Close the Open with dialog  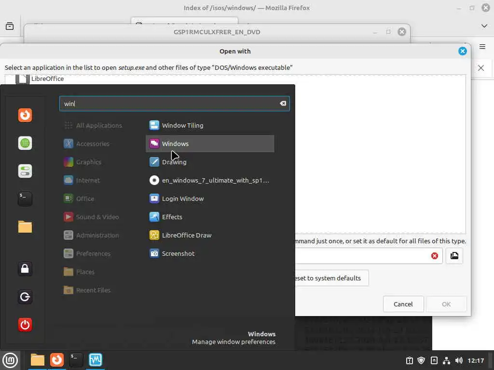463,51
